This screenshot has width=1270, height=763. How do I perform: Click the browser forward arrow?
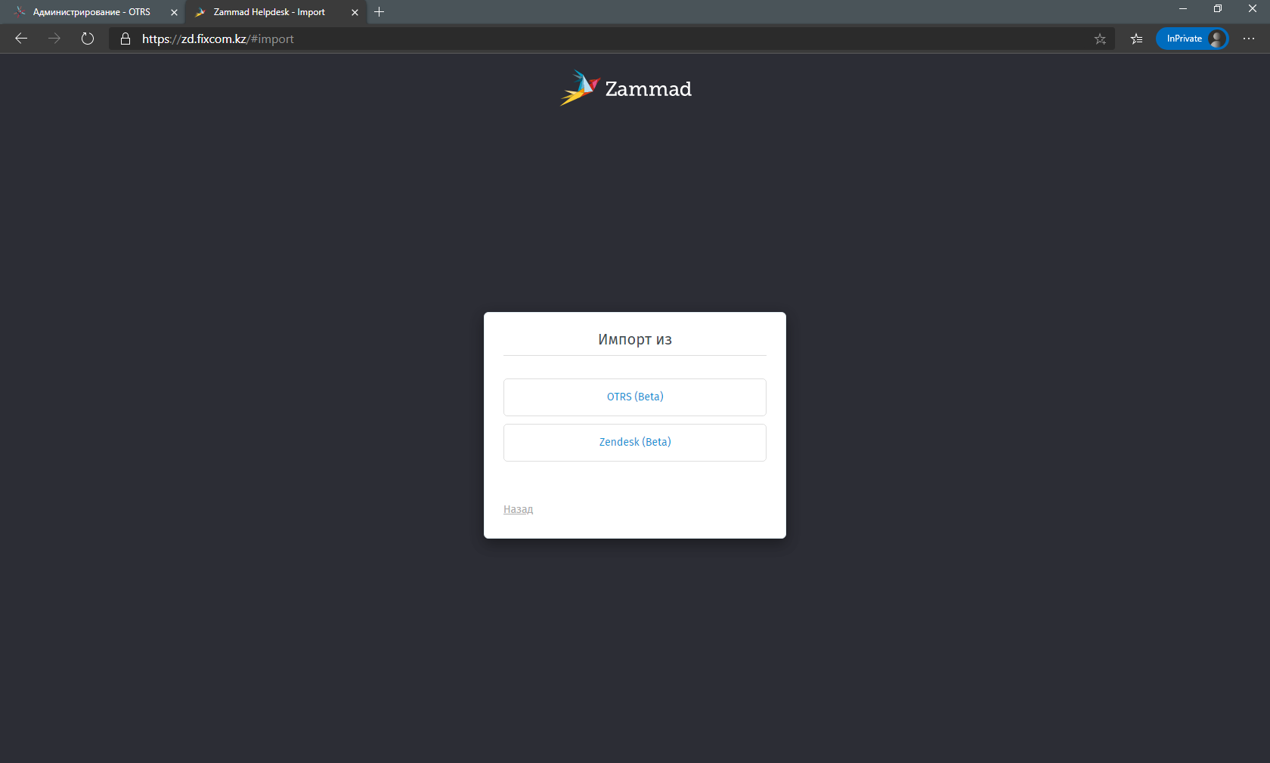pos(54,39)
